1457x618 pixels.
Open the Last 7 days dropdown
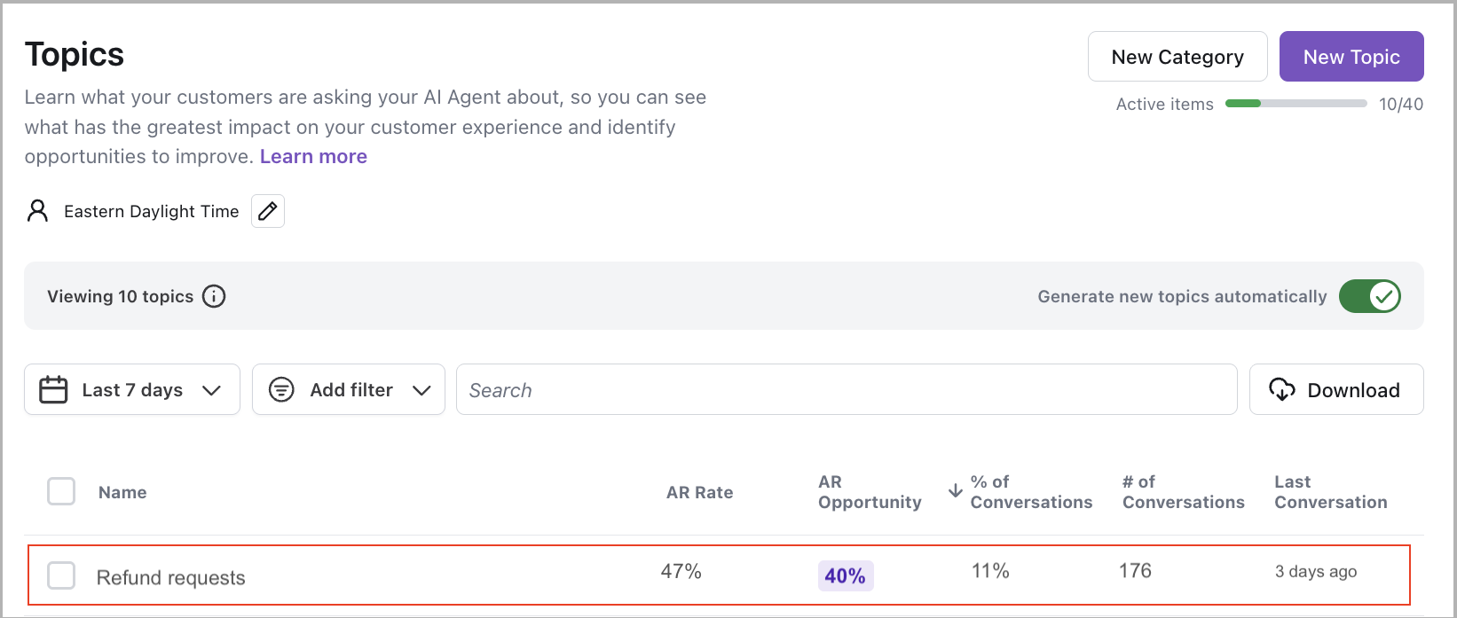tap(132, 389)
